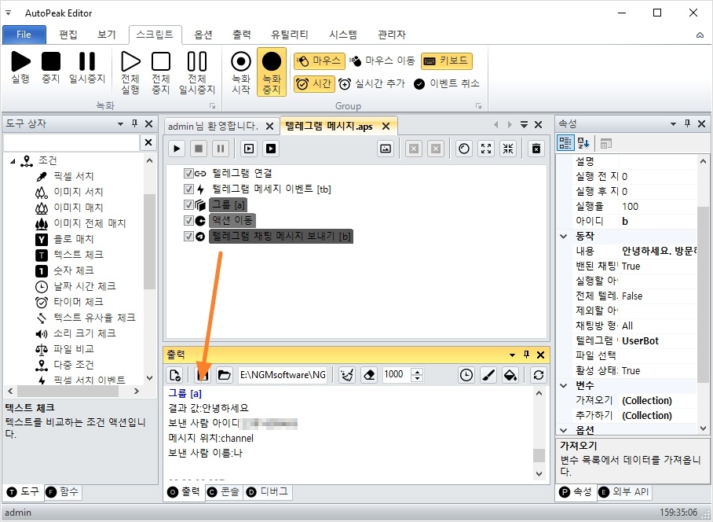
Task: Click 전체 중지 outlined stop icon
Action: (x=160, y=72)
